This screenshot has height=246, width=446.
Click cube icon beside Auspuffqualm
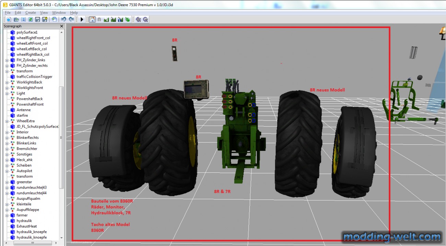[13, 198]
